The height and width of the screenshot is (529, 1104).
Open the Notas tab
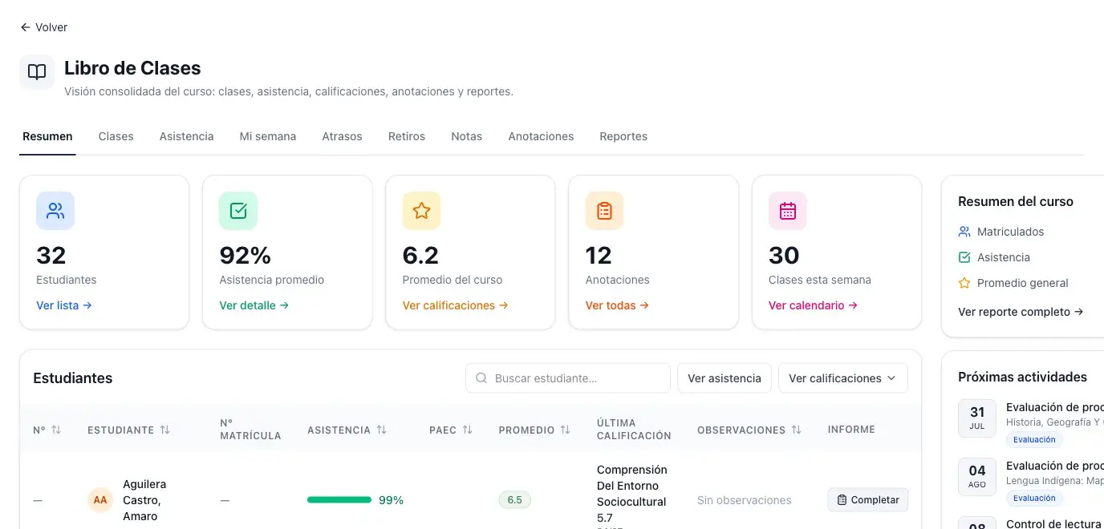pos(466,136)
